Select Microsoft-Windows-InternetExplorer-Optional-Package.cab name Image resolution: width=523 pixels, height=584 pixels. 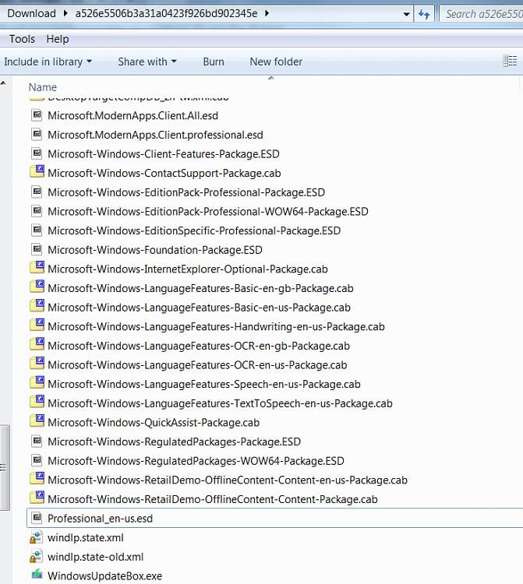pos(188,269)
